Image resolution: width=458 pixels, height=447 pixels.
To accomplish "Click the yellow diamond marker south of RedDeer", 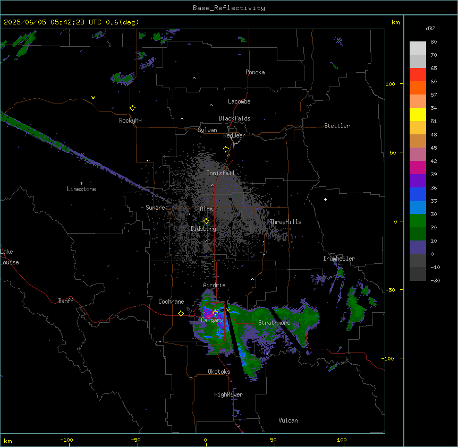I will point(226,149).
